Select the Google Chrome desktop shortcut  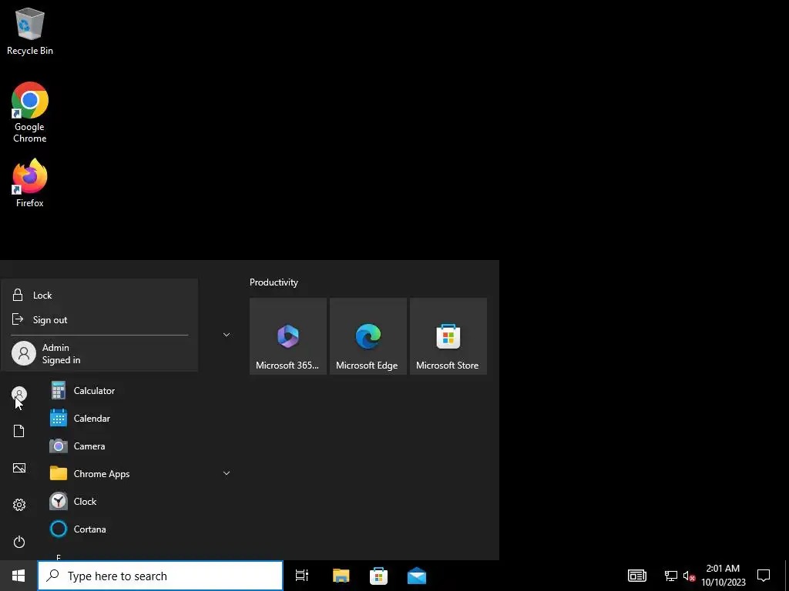(30, 112)
